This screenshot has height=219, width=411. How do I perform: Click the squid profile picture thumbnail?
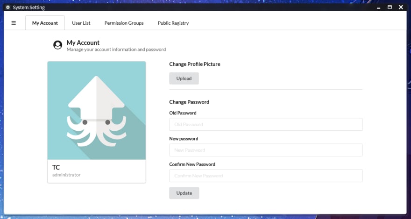point(97,111)
